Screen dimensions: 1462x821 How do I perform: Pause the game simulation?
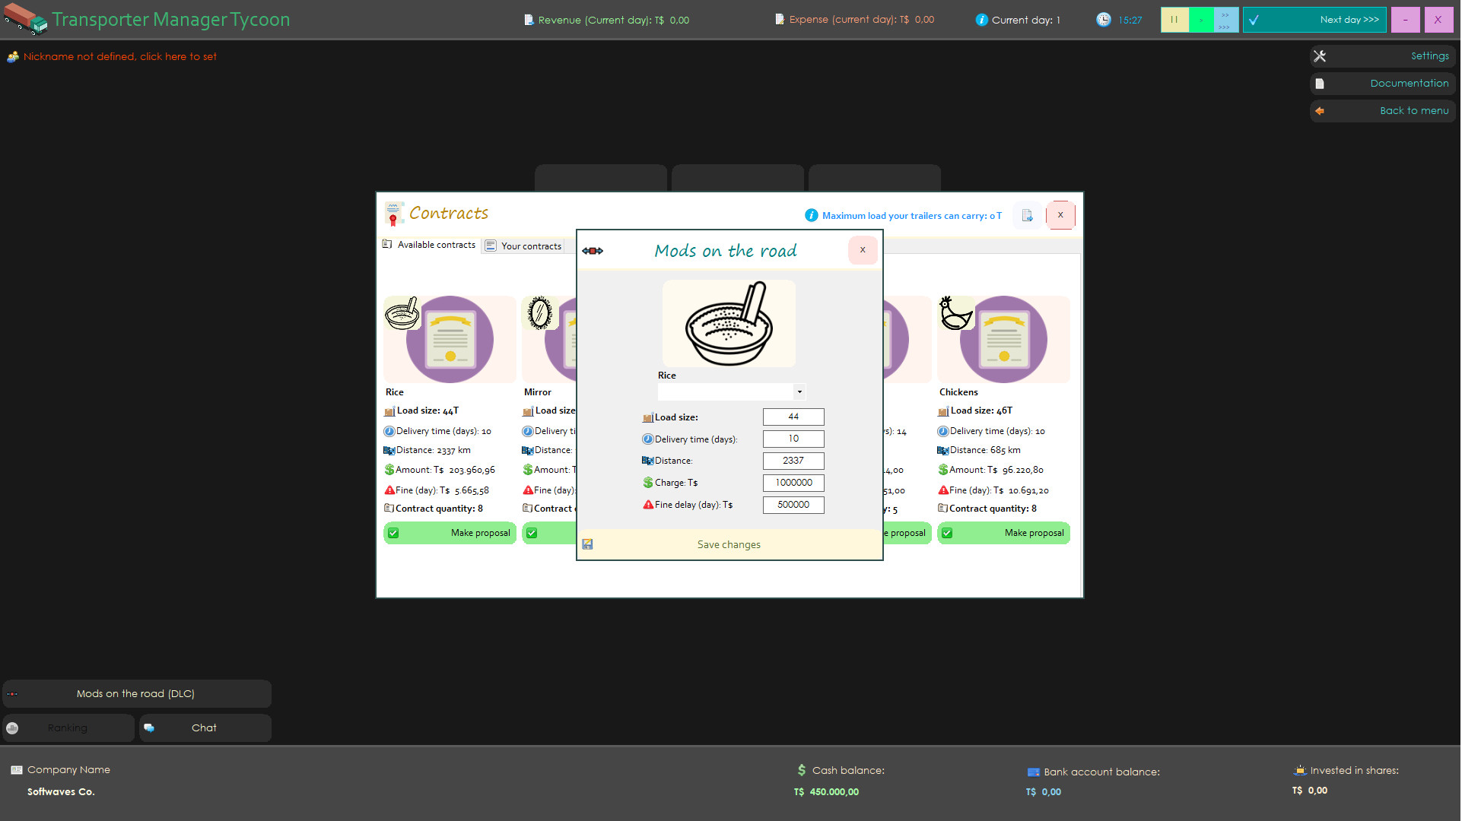1174,19
